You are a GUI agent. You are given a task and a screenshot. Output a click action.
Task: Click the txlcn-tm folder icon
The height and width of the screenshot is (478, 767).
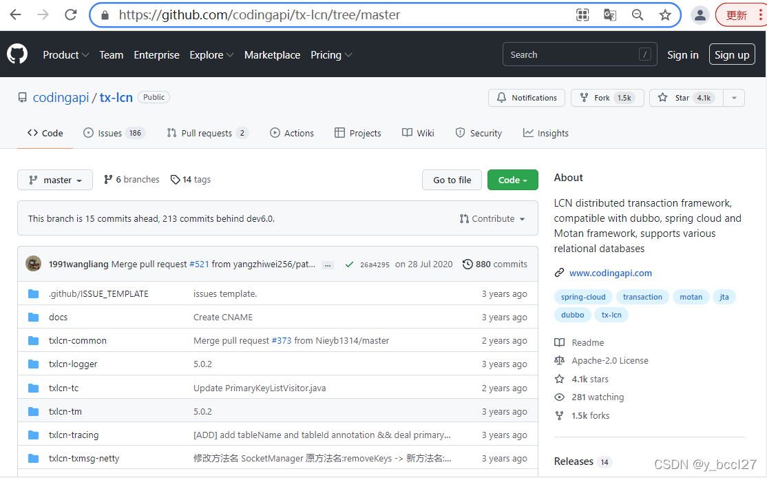point(33,411)
